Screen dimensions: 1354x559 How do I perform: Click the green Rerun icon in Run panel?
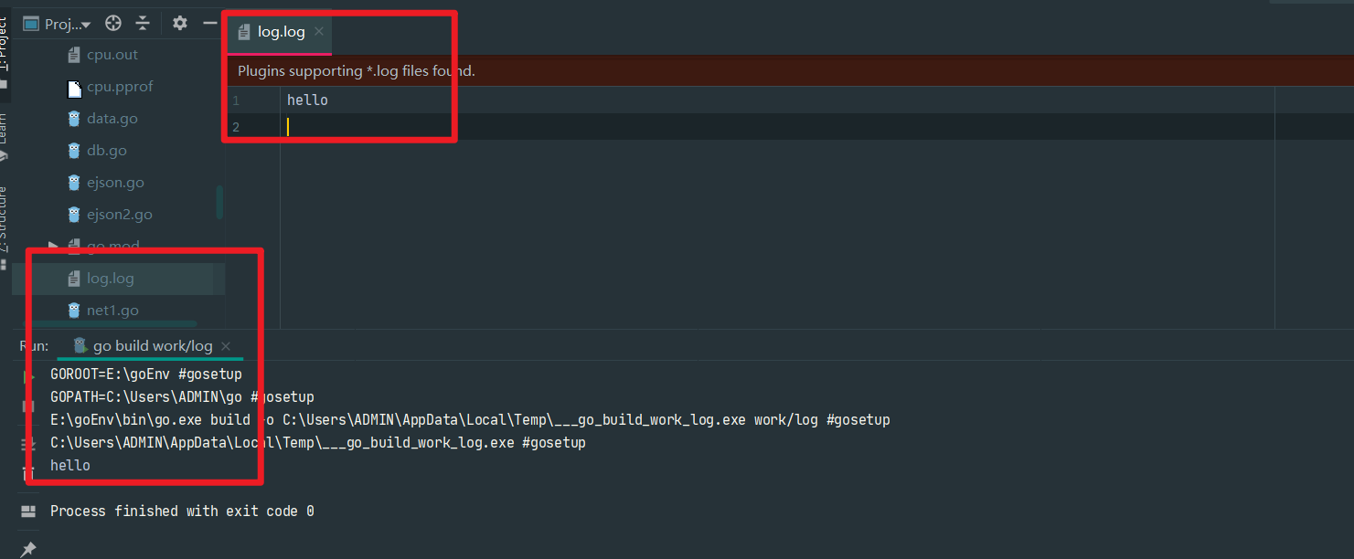pos(28,376)
